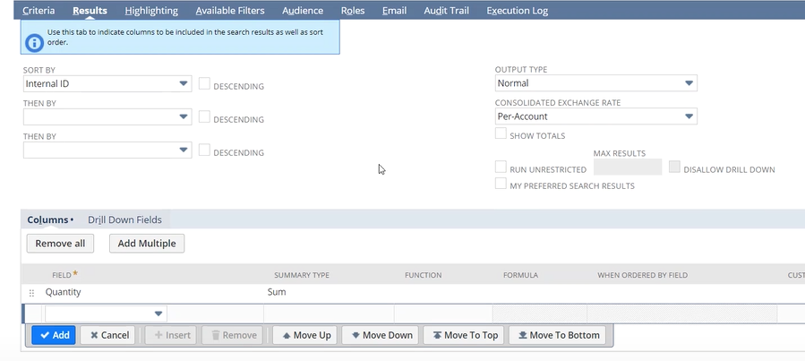Click Move To Bottom button
Image resolution: width=805 pixels, height=361 pixels.
click(x=557, y=335)
